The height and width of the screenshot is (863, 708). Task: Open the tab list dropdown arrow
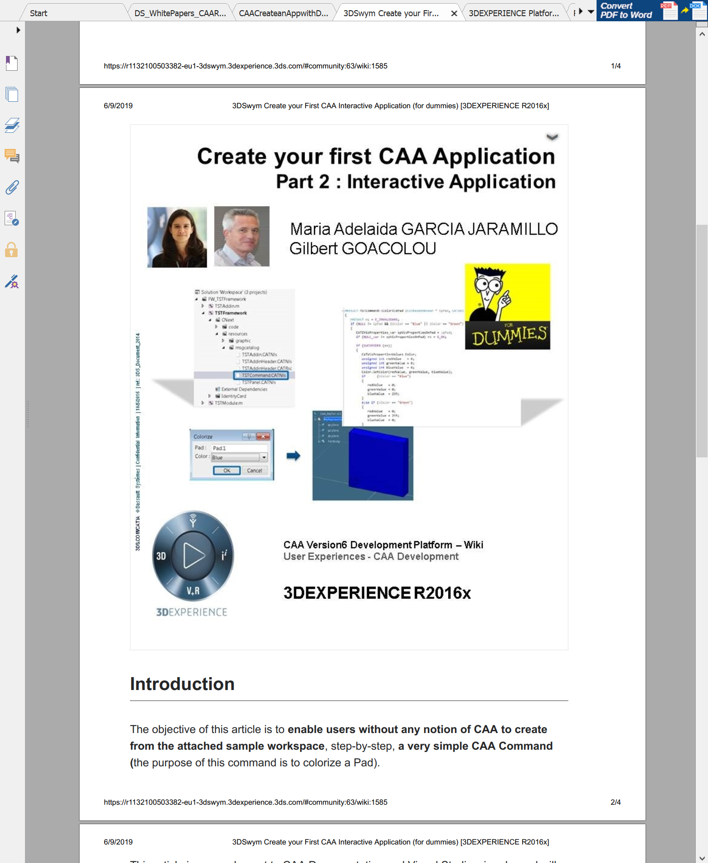[591, 12]
